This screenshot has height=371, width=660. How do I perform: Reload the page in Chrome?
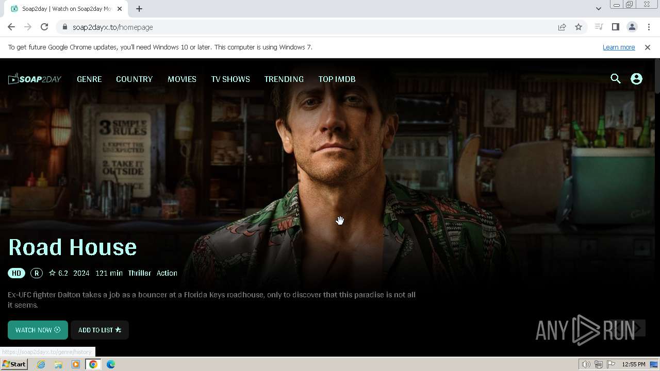(44, 27)
